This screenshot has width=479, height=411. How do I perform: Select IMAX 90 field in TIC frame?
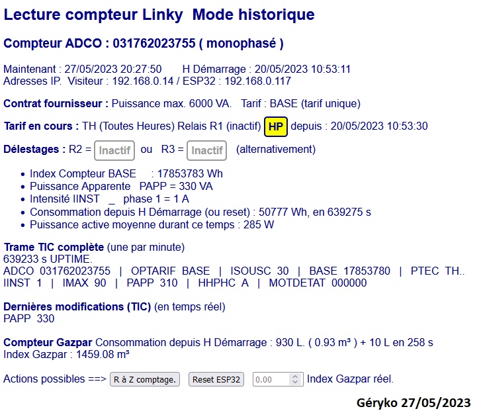[84, 283]
